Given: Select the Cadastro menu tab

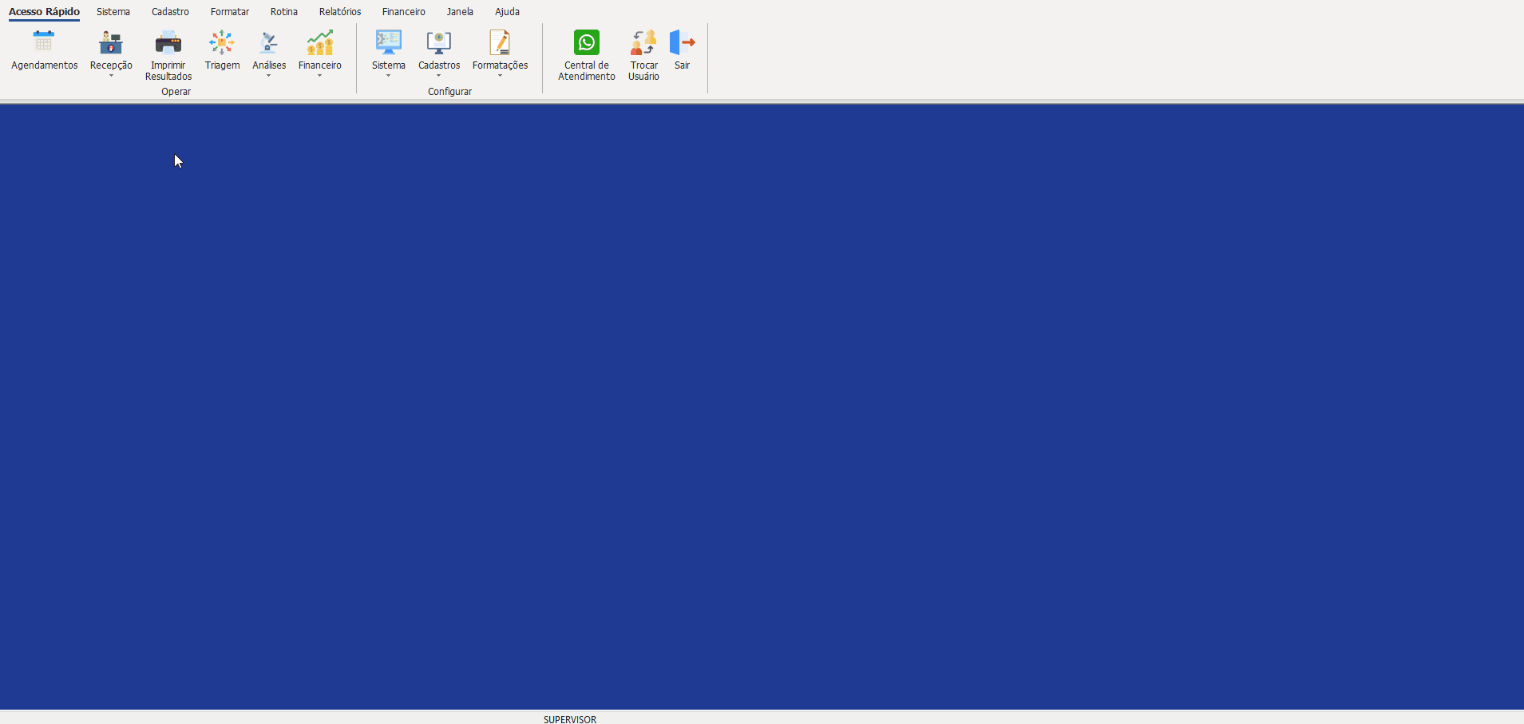Looking at the screenshot, I should pos(170,12).
